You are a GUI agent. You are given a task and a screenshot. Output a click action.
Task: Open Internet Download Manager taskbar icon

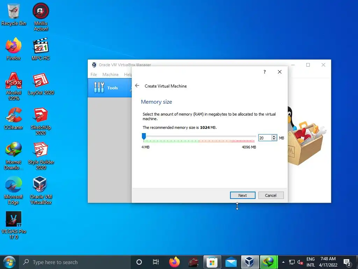[x=268, y=262]
